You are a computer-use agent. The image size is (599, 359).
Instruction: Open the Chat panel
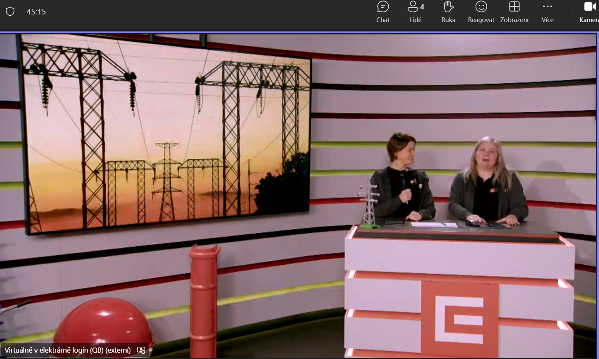pyautogui.click(x=383, y=12)
